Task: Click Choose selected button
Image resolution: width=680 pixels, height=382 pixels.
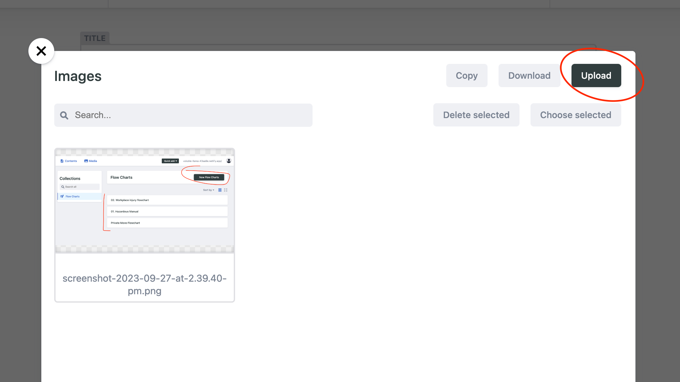Action: pos(575,115)
